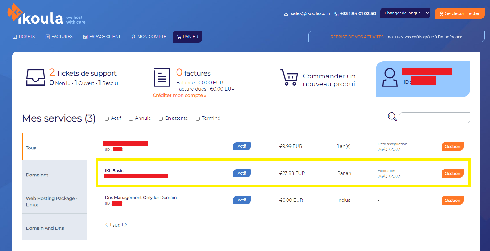Click the envelope icon beside sales email
Viewport: 490px width, 251px height.
coord(286,14)
